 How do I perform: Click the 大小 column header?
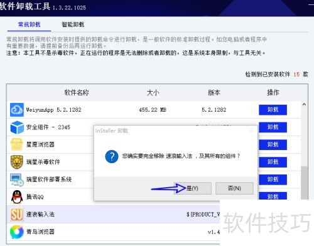click(153, 92)
